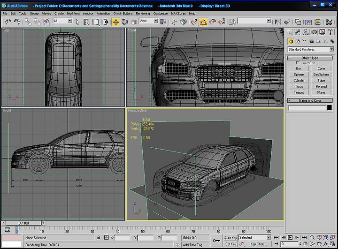Open the Motion command panel

tap(314, 32)
